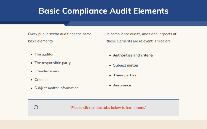Click 'The responsible party' bullet item
Screen dimensions: 207x129
click(x=53, y=63)
